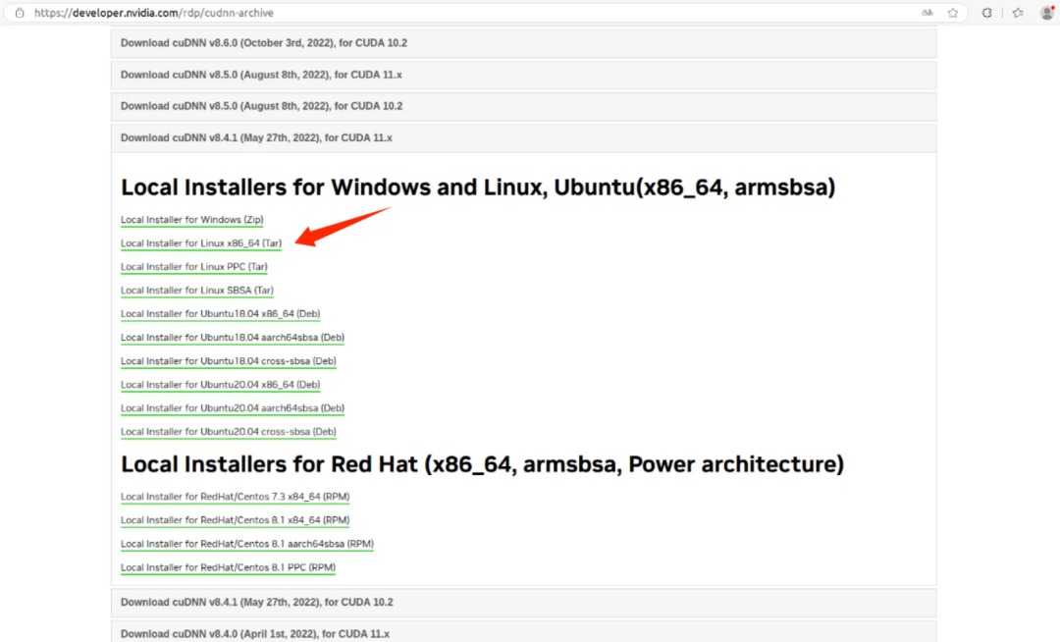
Task: Expand cuDNN v8.4.1 for CUDA 10.2
Action: point(524,602)
